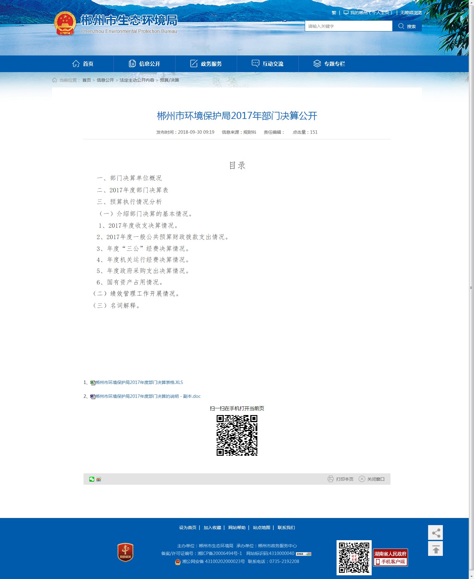
Task: Click the text 点击量：151
Action: click(305, 132)
